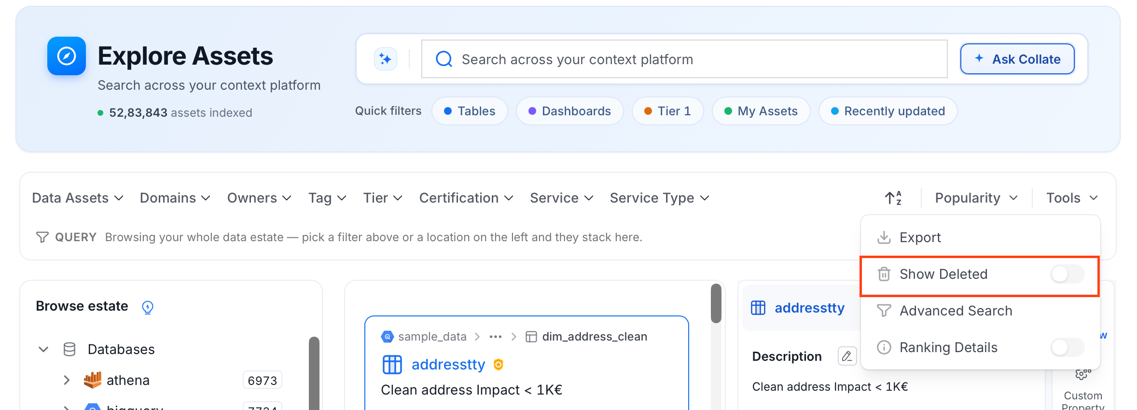Open the Service filter dropdown
The image size is (1137, 410).
pos(562,198)
